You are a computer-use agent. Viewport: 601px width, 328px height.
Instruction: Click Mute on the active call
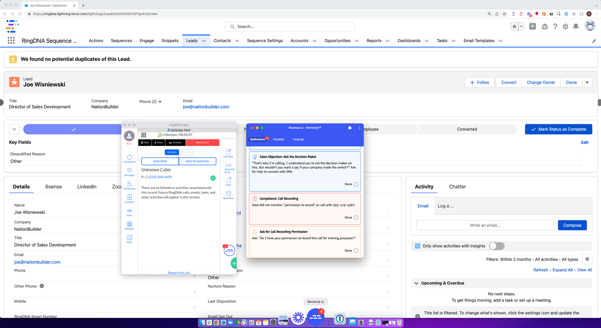point(158,142)
